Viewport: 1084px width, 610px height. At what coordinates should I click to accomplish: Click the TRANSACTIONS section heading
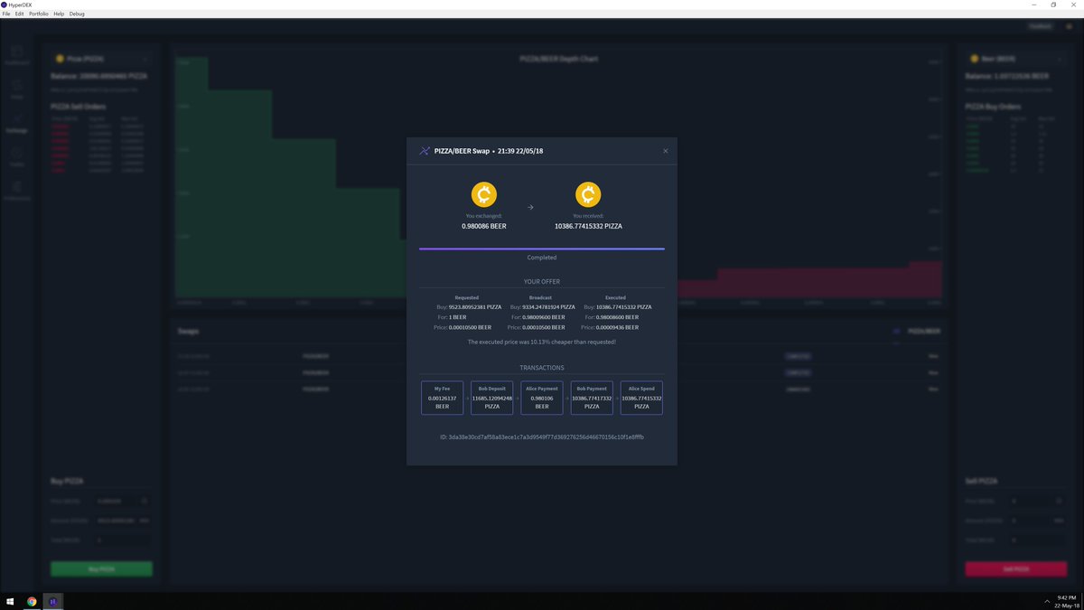click(542, 368)
